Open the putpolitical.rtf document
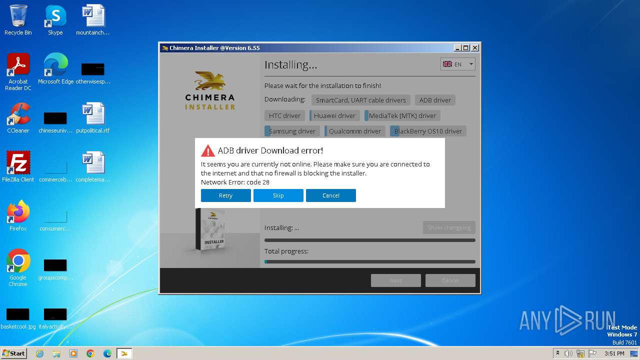Viewport: 640px width, 360px height. click(x=93, y=118)
